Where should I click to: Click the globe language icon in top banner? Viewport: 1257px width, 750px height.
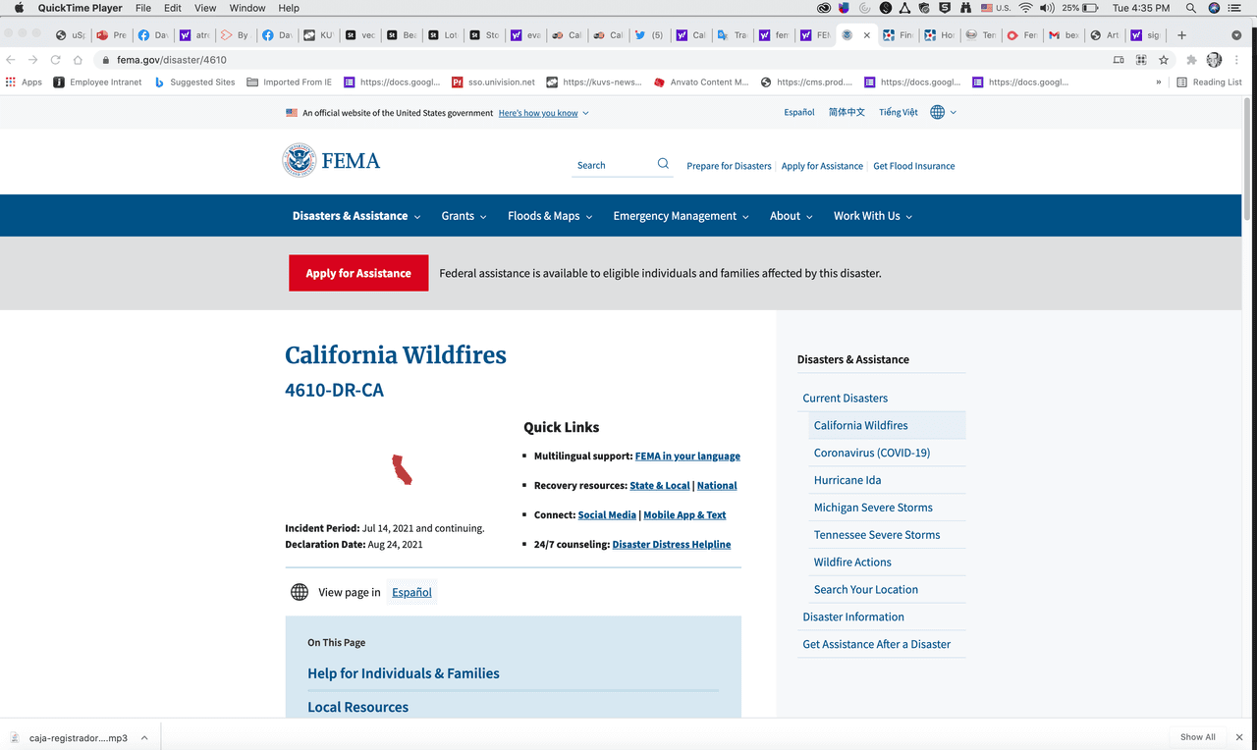tap(938, 113)
